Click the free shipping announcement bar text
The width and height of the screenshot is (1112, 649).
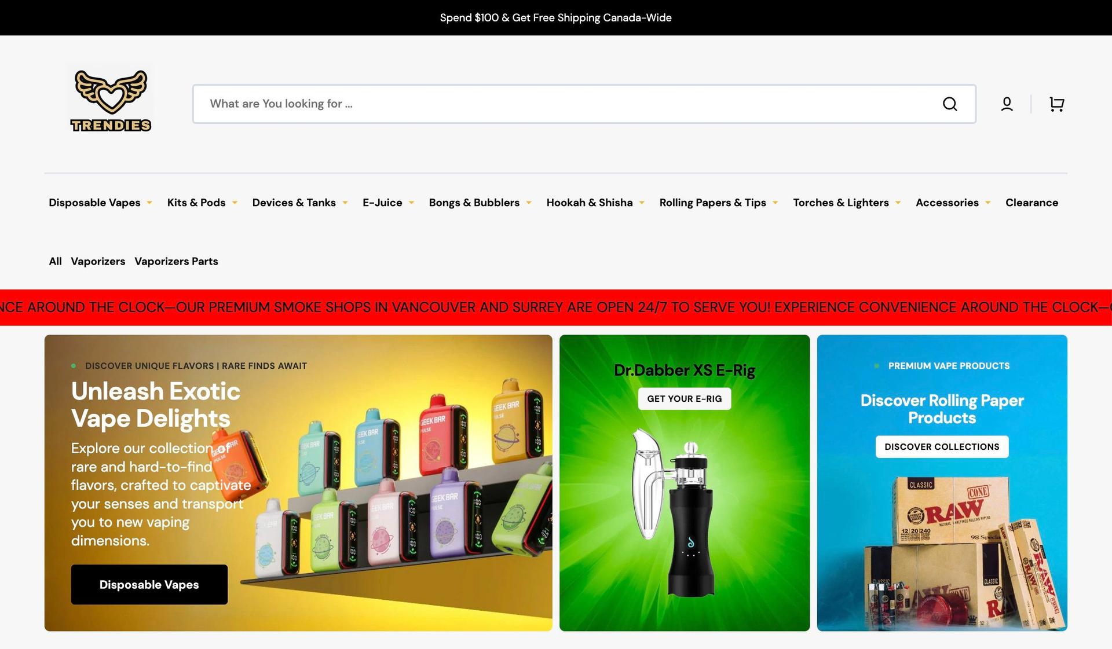555,18
